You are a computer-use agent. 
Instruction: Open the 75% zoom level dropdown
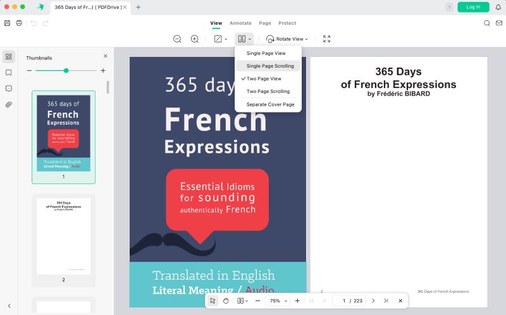tap(278, 301)
